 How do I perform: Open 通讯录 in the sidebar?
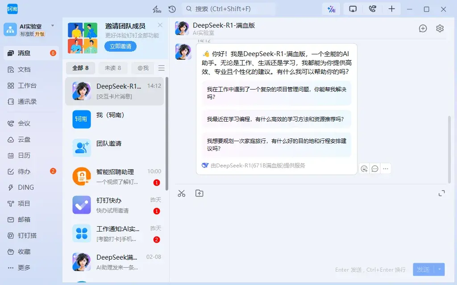31,102
